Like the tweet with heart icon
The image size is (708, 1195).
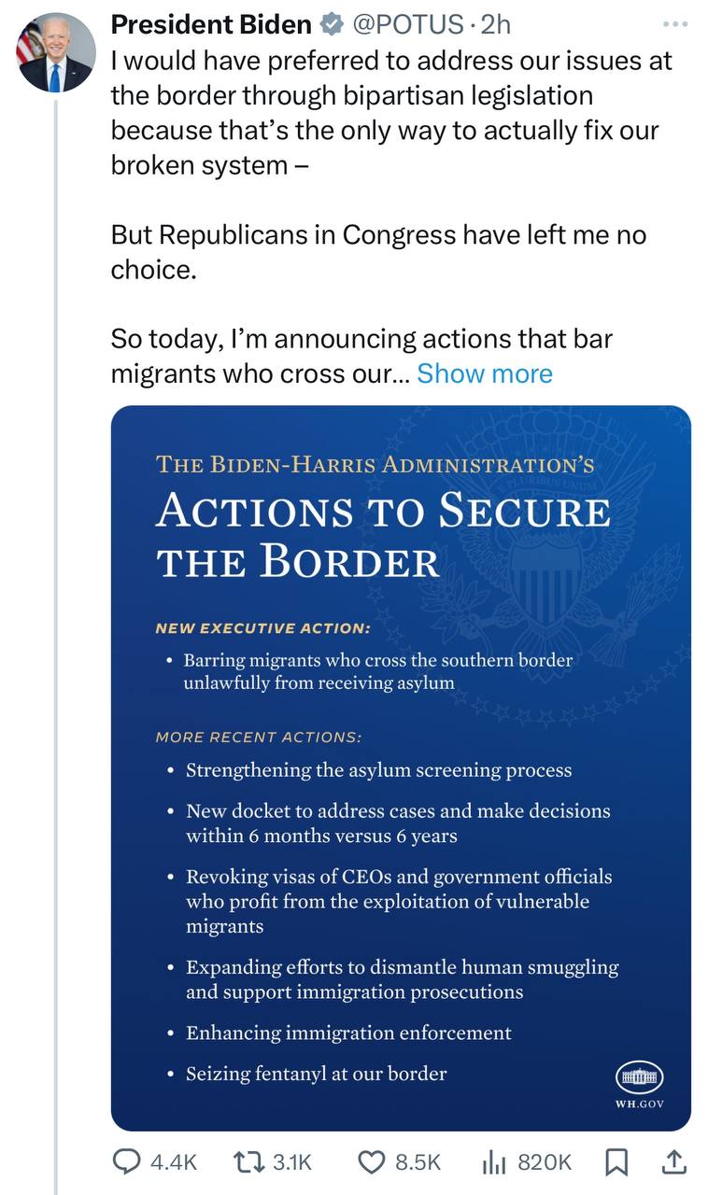pos(372,1161)
